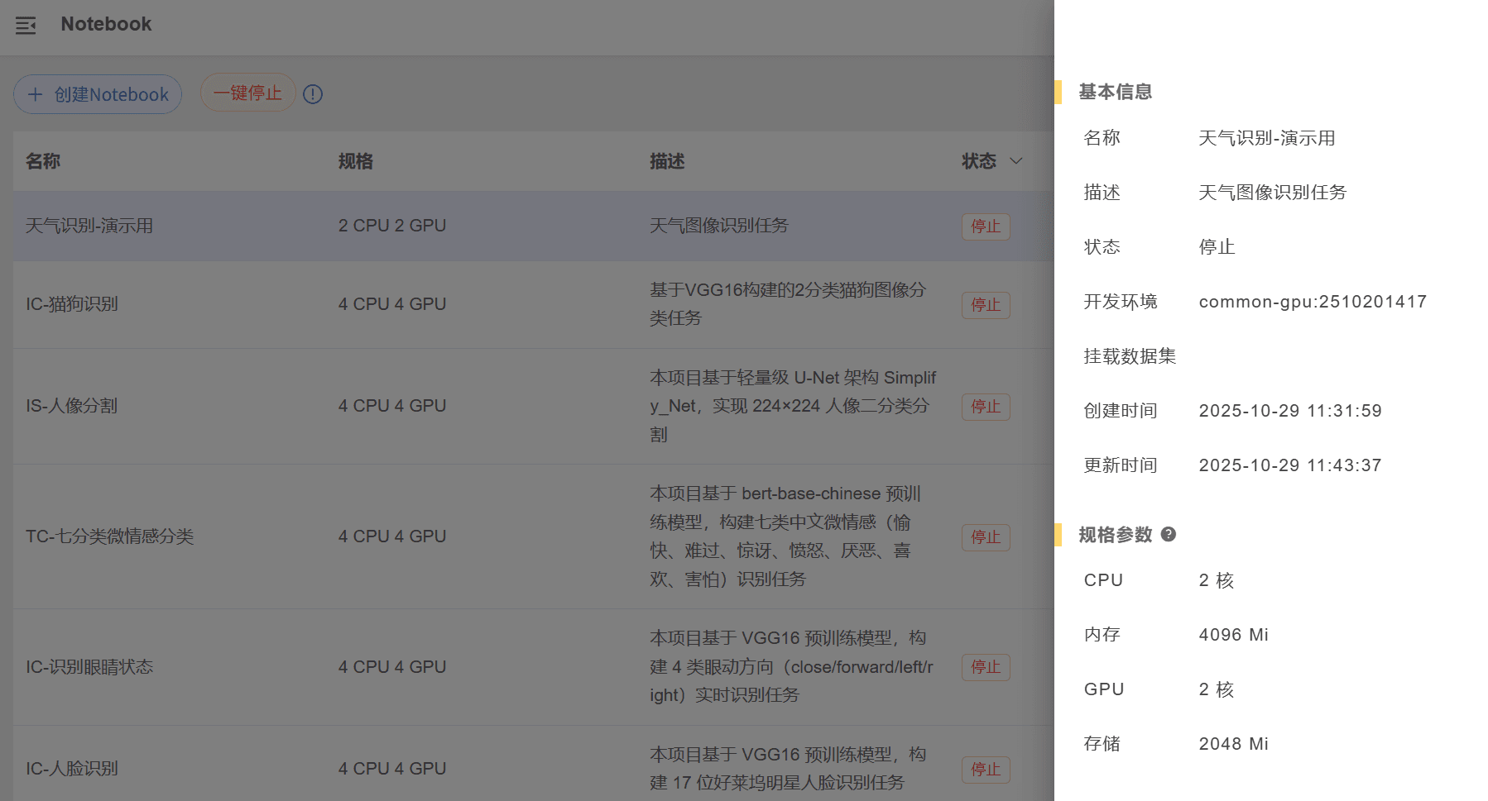Select the TC-七分类微情感分类 notebook
Screen dimensions: 1488x801
109,536
